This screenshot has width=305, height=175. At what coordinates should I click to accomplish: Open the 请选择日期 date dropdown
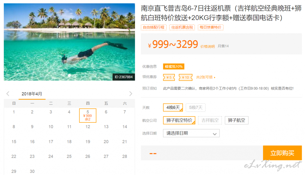pyautogui.click(x=191, y=133)
